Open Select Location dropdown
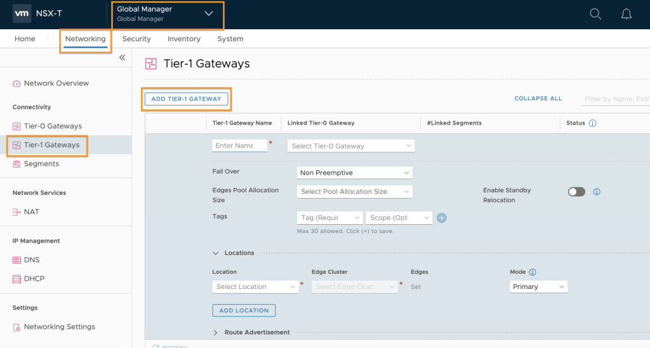This screenshot has height=348, width=650. coord(255,286)
